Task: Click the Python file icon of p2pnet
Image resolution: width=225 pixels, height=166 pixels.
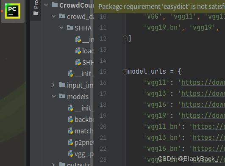Action: click(70, 142)
